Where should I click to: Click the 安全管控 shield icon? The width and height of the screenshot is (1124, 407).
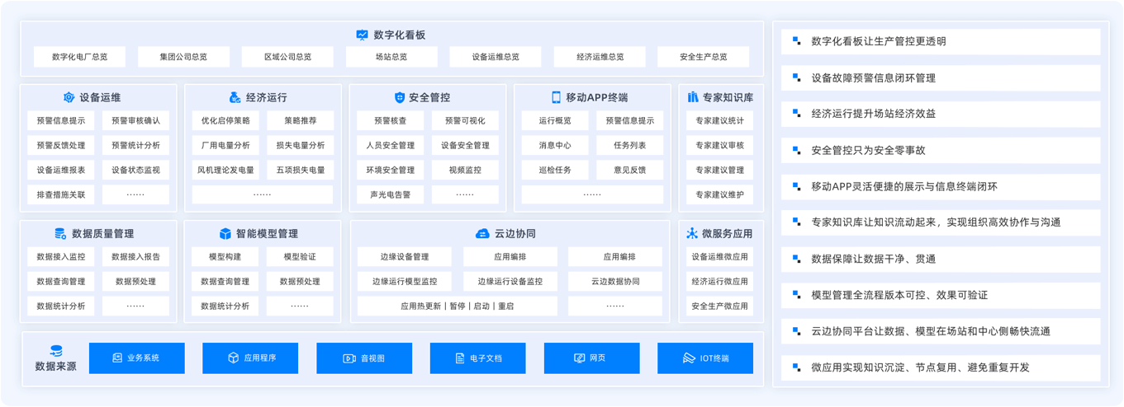point(400,97)
